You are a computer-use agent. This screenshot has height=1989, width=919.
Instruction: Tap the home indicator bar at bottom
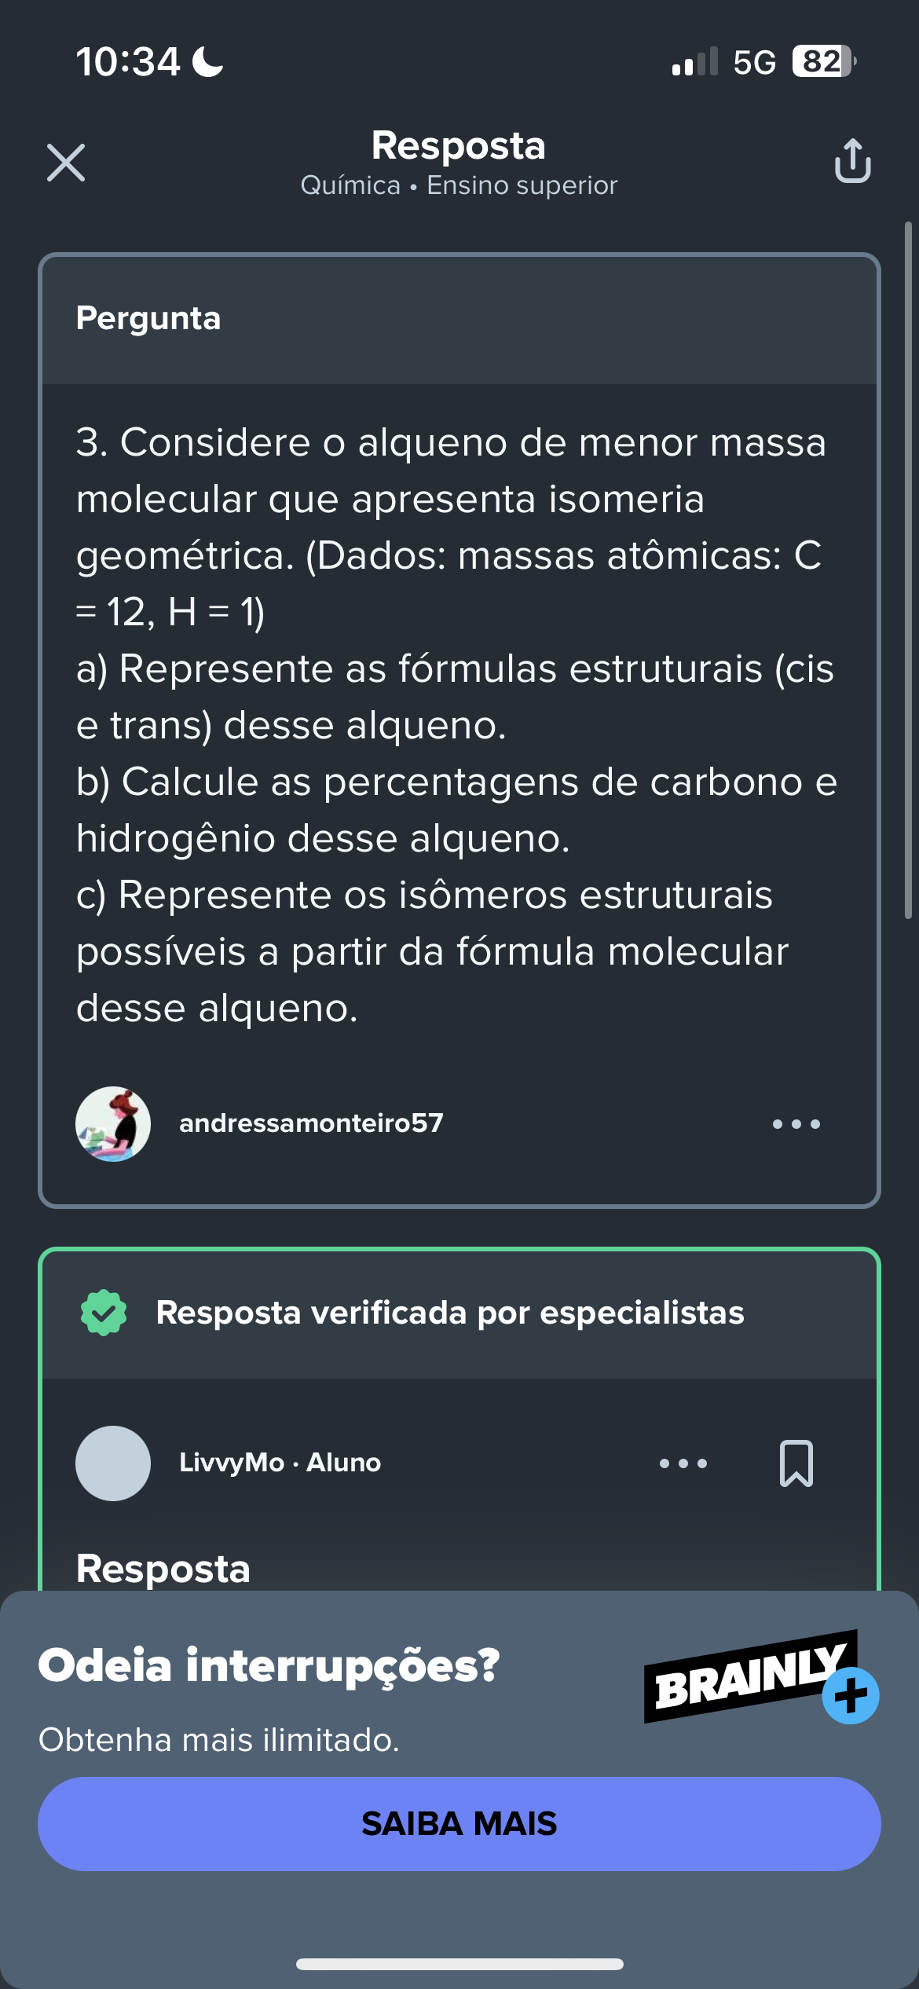(x=459, y=1964)
